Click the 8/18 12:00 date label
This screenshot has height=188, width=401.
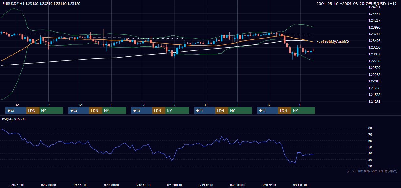click(143, 185)
